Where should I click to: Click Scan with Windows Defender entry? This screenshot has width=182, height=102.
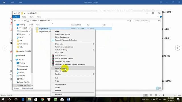pos(73,40)
